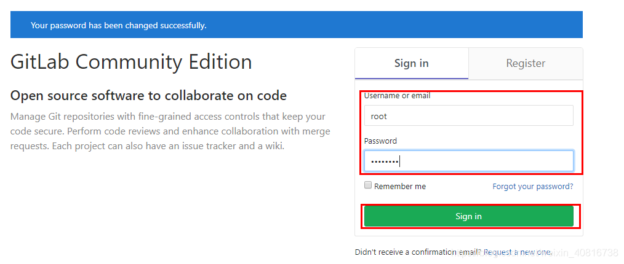Click Request a new one link

click(x=518, y=252)
